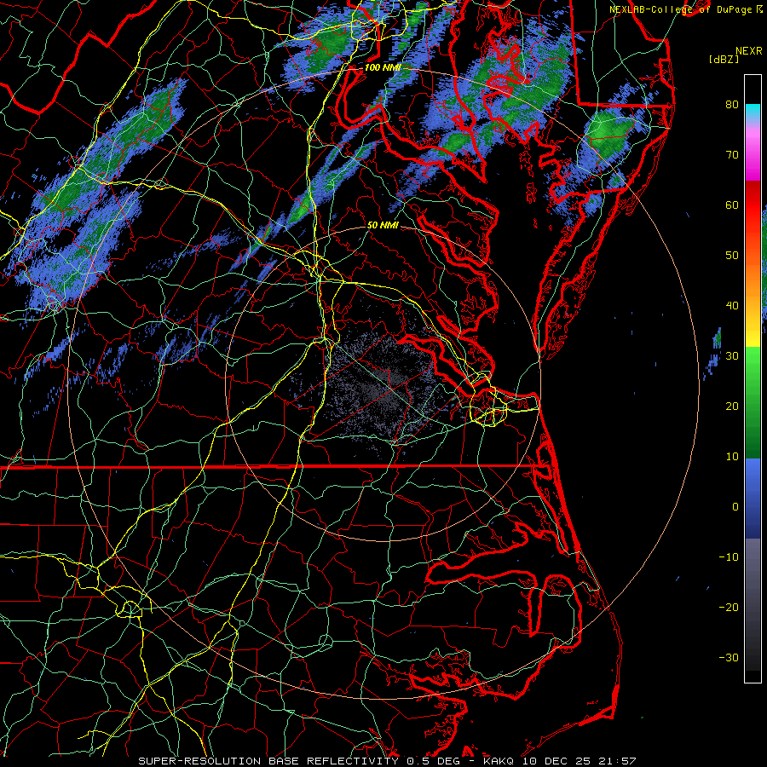Click the 50 NMI range ring label
The height and width of the screenshot is (767, 767).
pos(383,225)
